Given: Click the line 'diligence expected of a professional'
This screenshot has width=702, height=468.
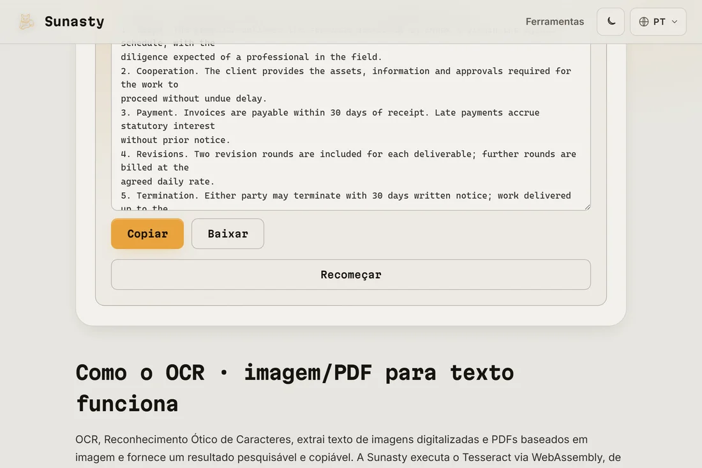Looking at the screenshot, I should pyautogui.click(x=251, y=57).
